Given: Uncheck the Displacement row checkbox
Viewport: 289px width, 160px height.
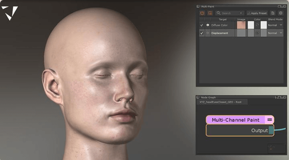Looking at the screenshot, I should 202,33.
